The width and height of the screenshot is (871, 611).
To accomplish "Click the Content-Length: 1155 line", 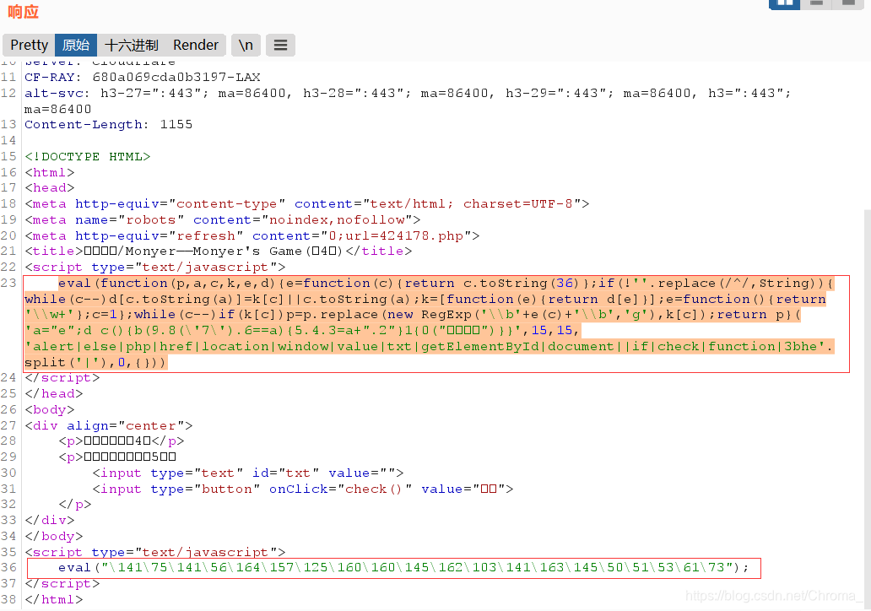I will click(108, 124).
